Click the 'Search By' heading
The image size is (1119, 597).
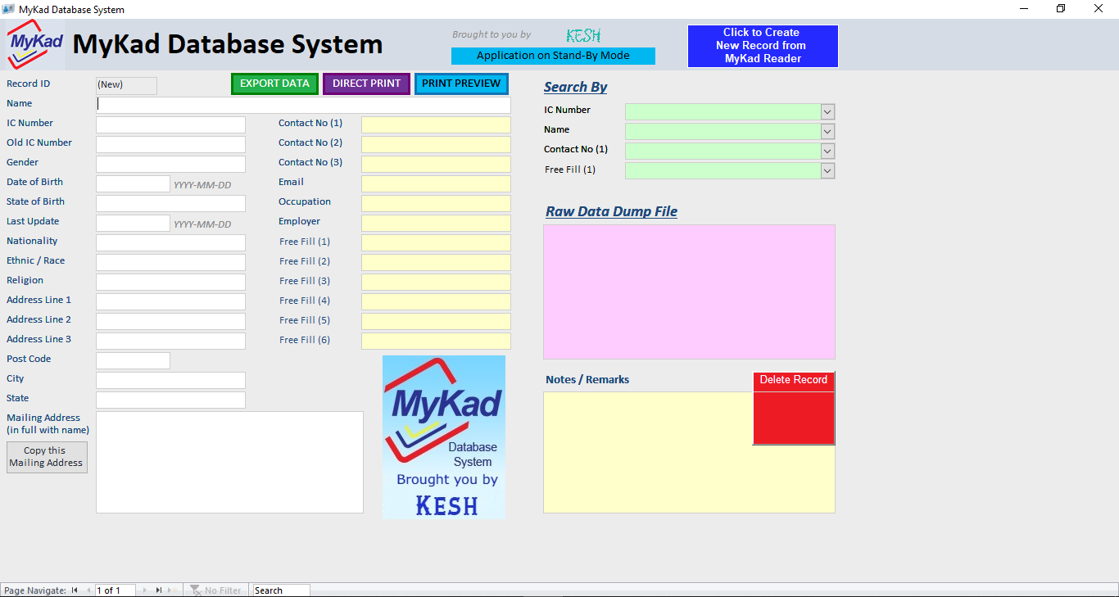(x=576, y=87)
